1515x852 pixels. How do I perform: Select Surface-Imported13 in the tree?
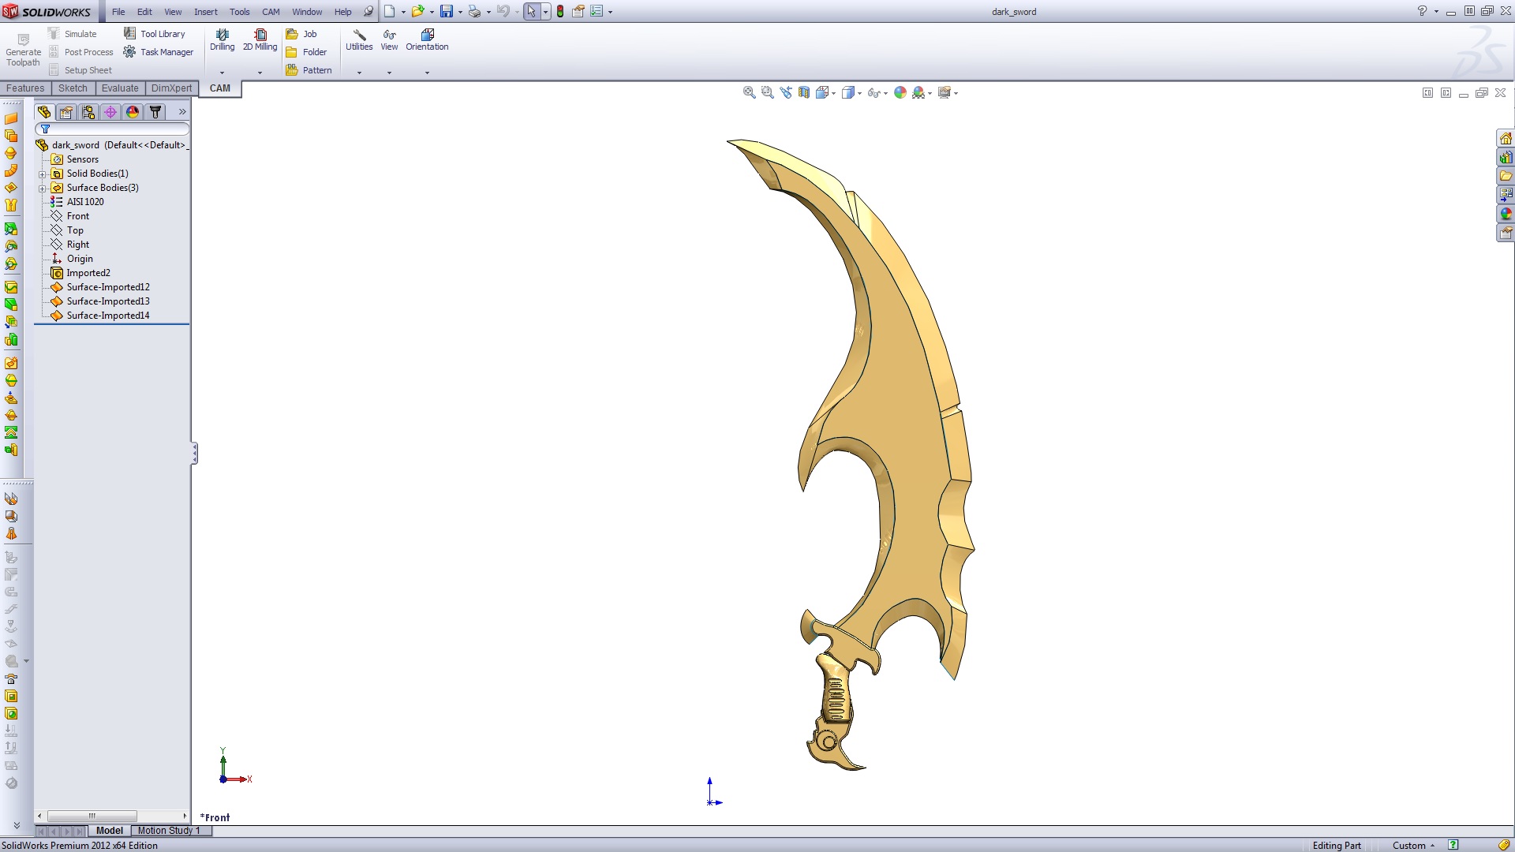coord(100,301)
